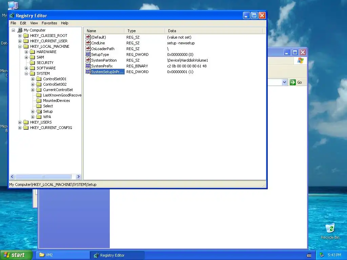Click the HKEY_LOCAL_MACHINE folder icon
This screenshot has height=260, width=347.
pyautogui.click(x=26, y=46)
